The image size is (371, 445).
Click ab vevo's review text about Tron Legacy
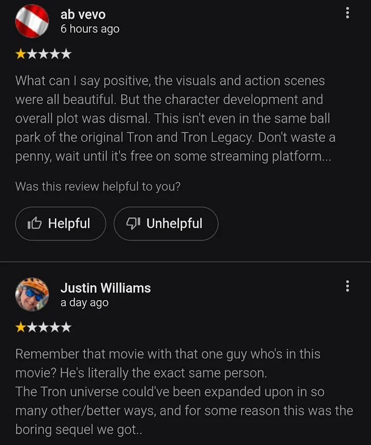[175, 118]
